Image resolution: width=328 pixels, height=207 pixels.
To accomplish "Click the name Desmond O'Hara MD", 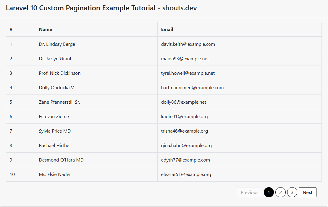I will pyautogui.click(x=61, y=160).
